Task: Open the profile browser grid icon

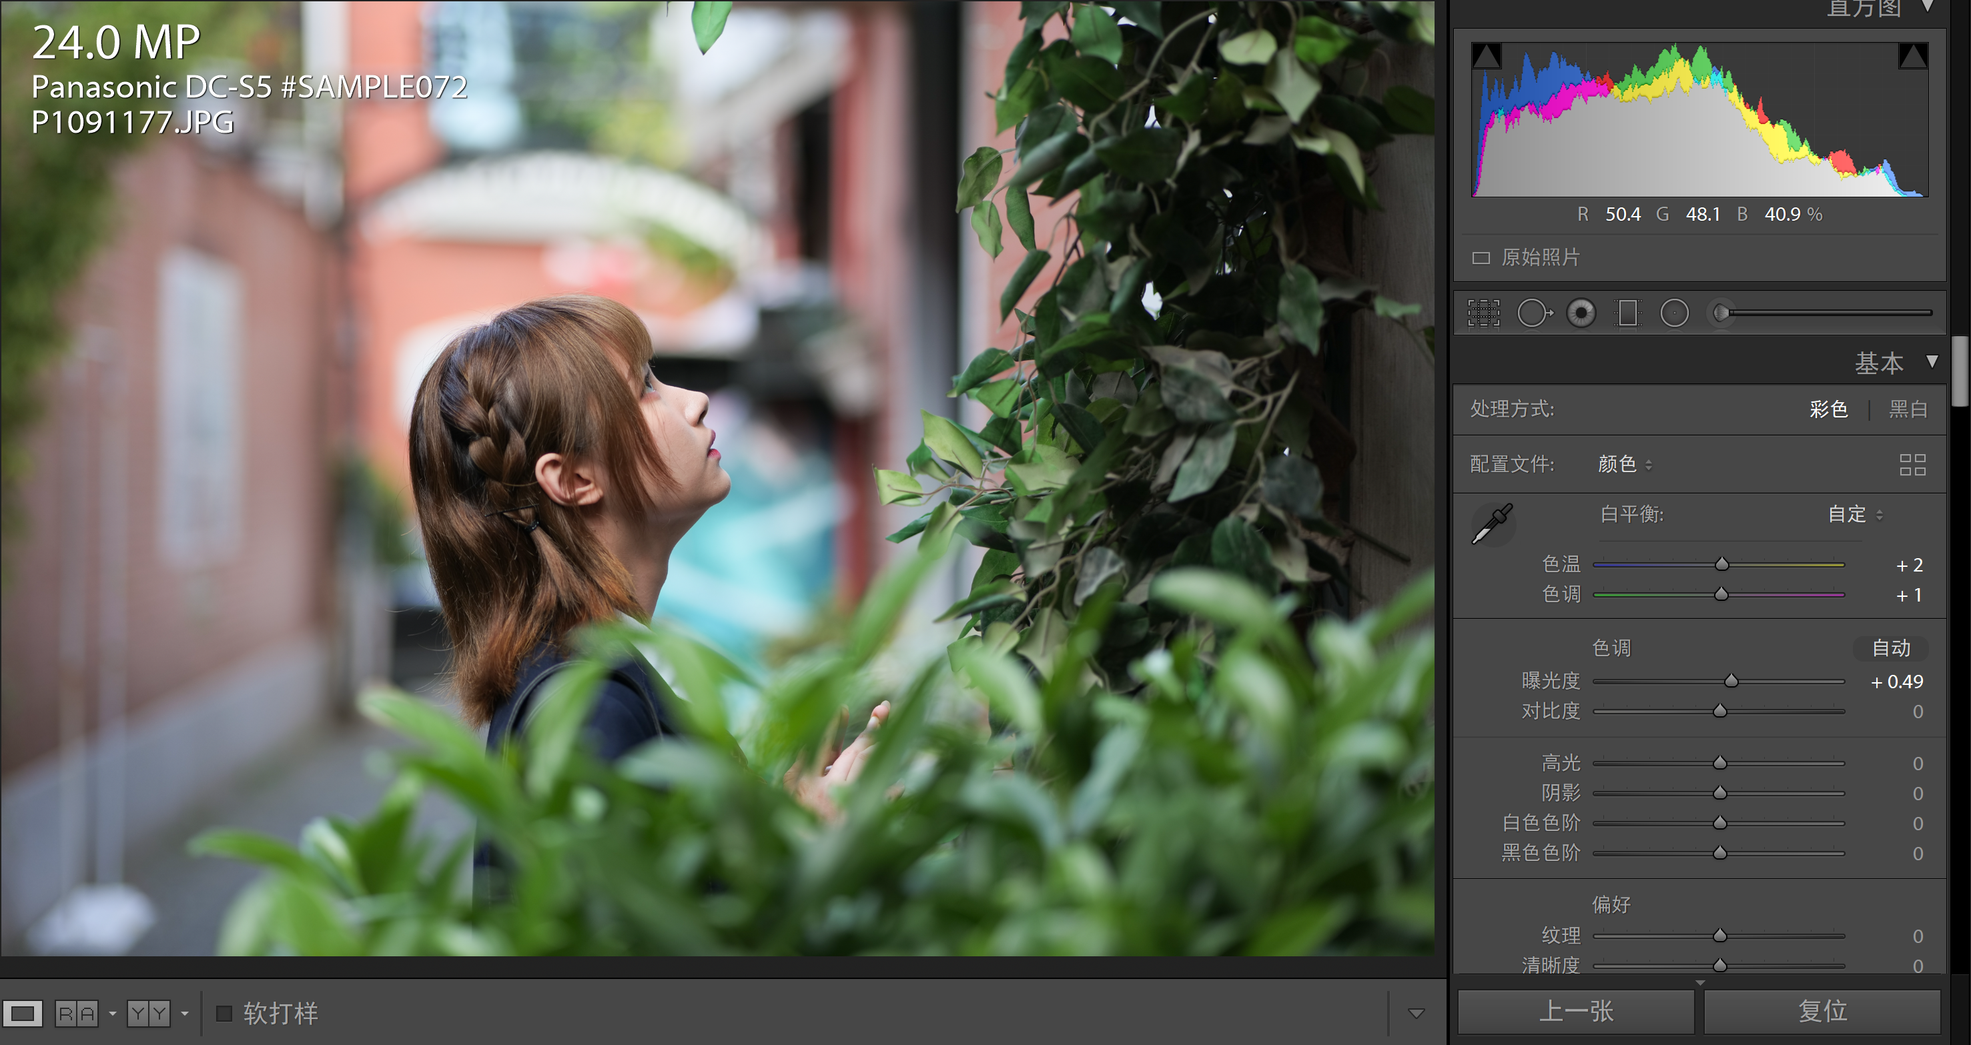Action: click(x=1912, y=464)
